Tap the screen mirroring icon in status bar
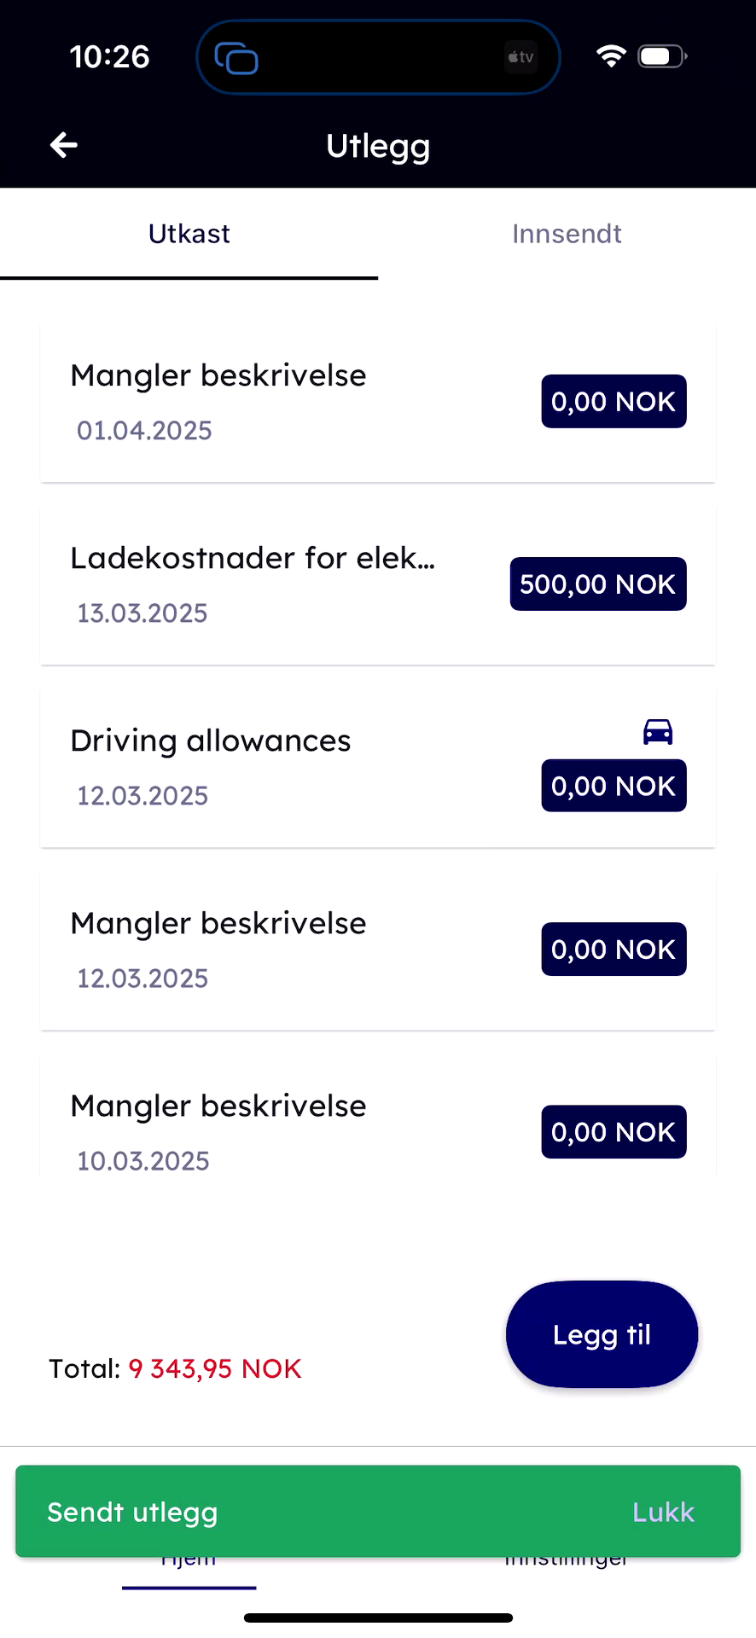 pyautogui.click(x=236, y=58)
